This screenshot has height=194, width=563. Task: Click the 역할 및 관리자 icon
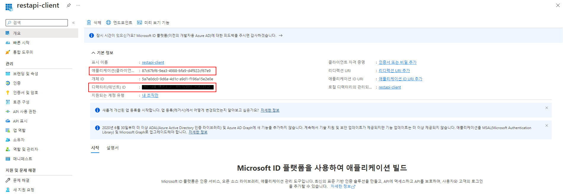(x=8, y=149)
